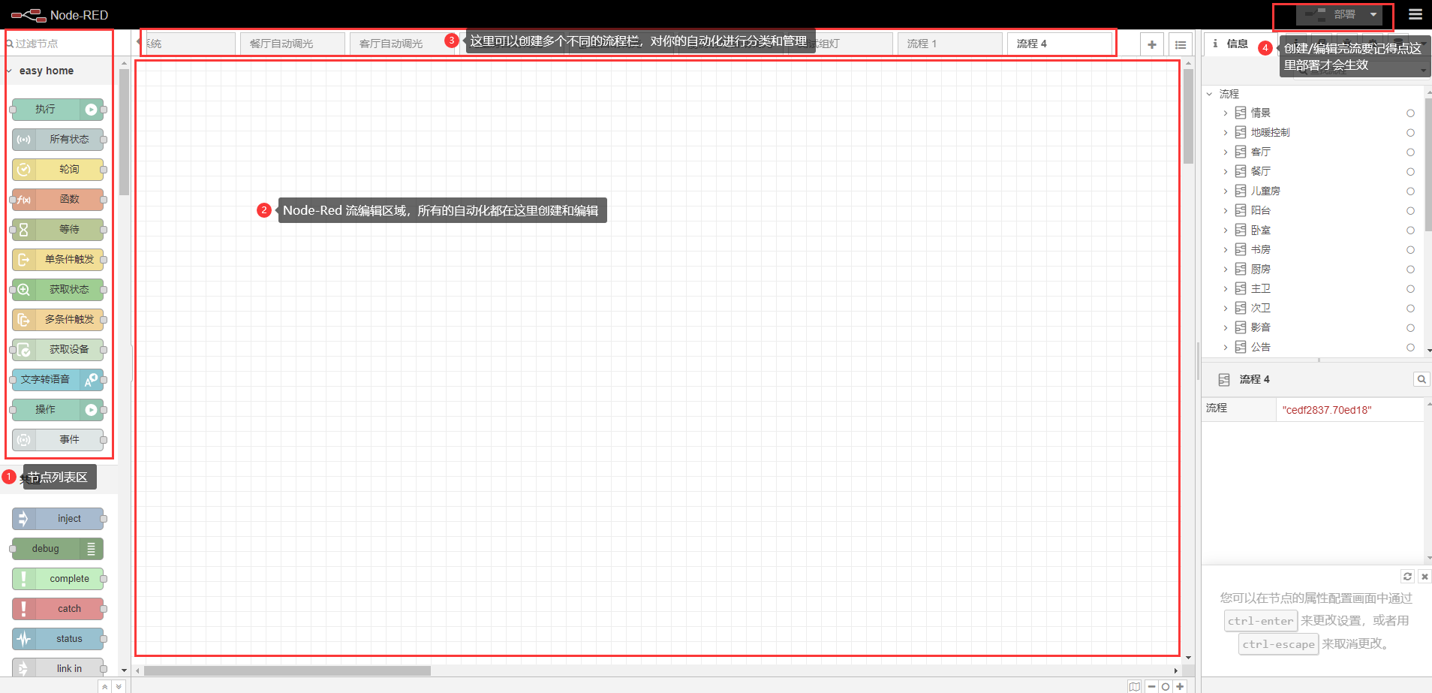
Task: Expand the 影音 flow entry
Action: 1226,328
